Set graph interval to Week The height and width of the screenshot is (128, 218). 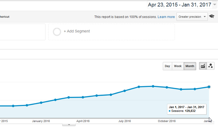click(x=178, y=66)
